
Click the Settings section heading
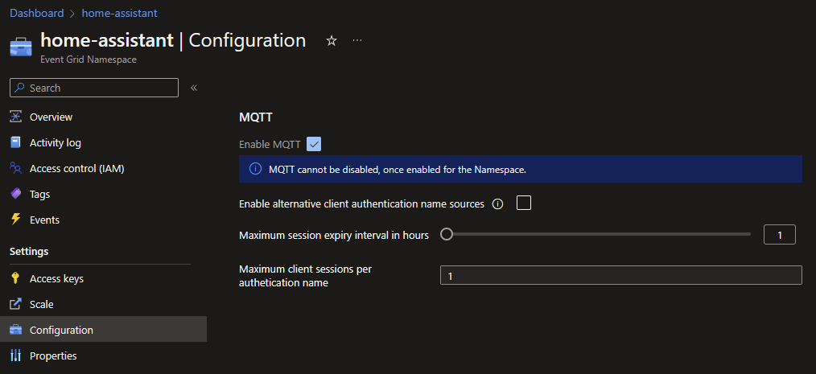click(x=29, y=251)
